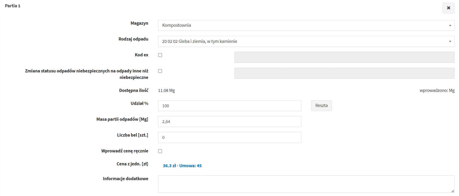Click the Informacje dodatkowe text area
This screenshot has height=196, width=459.
[306, 184]
